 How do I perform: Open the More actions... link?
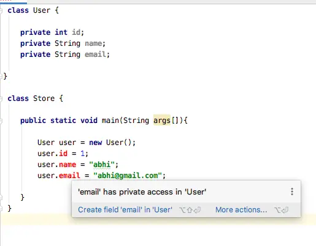click(x=241, y=210)
